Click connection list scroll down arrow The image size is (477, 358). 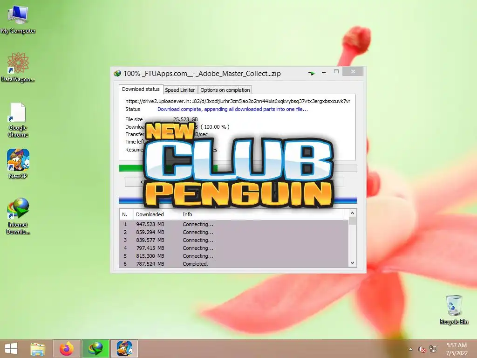click(352, 263)
